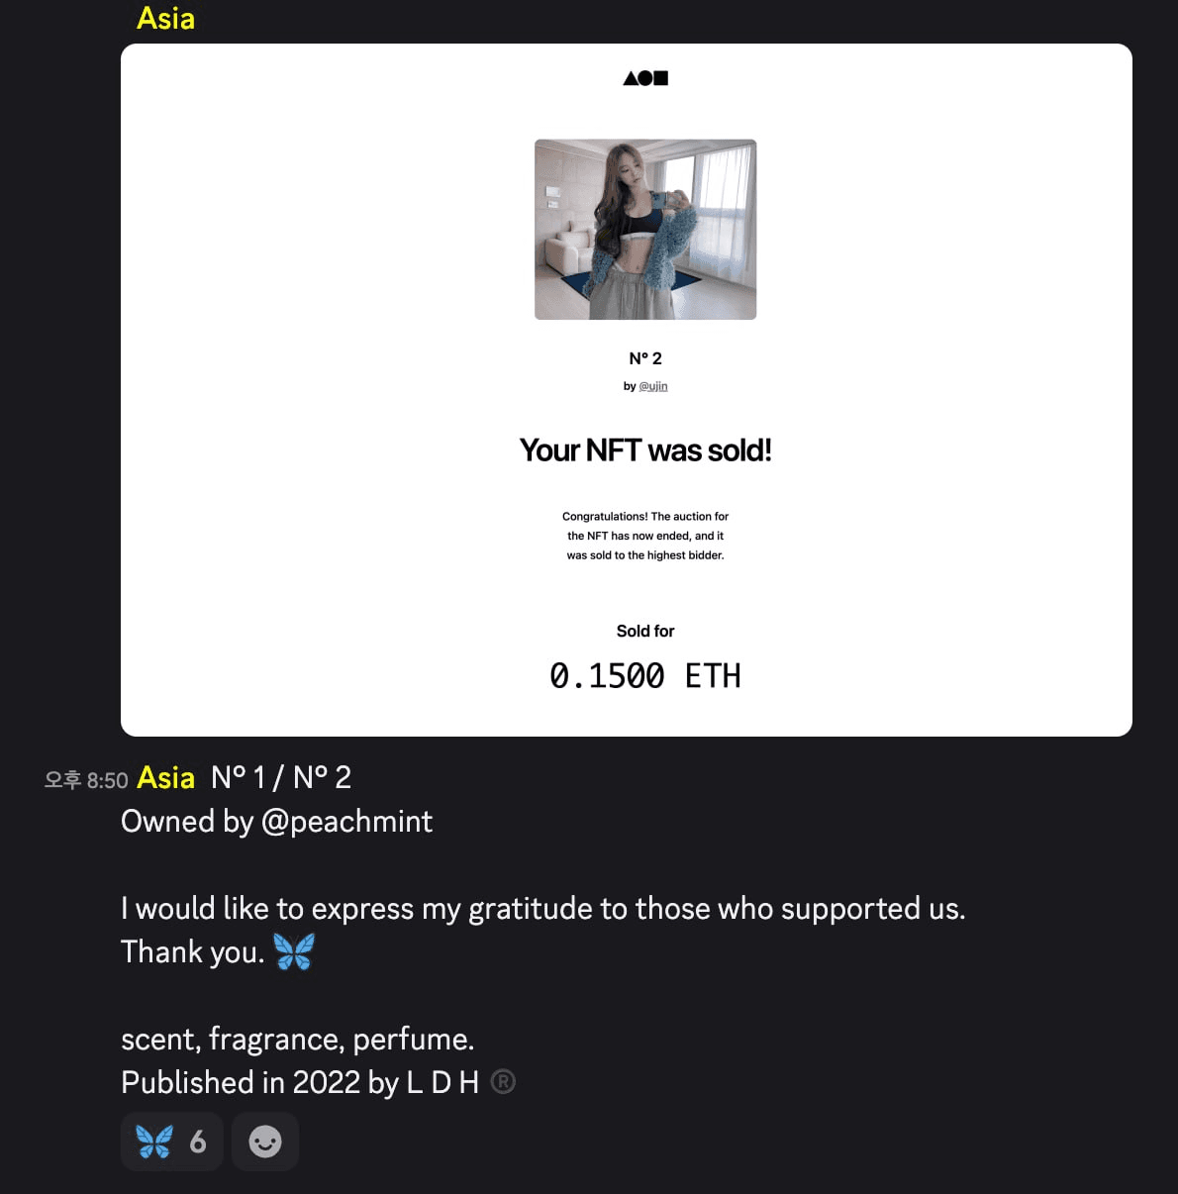The height and width of the screenshot is (1194, 1178).
Task: Open the @ujin creator link
Action: point(653,386)
